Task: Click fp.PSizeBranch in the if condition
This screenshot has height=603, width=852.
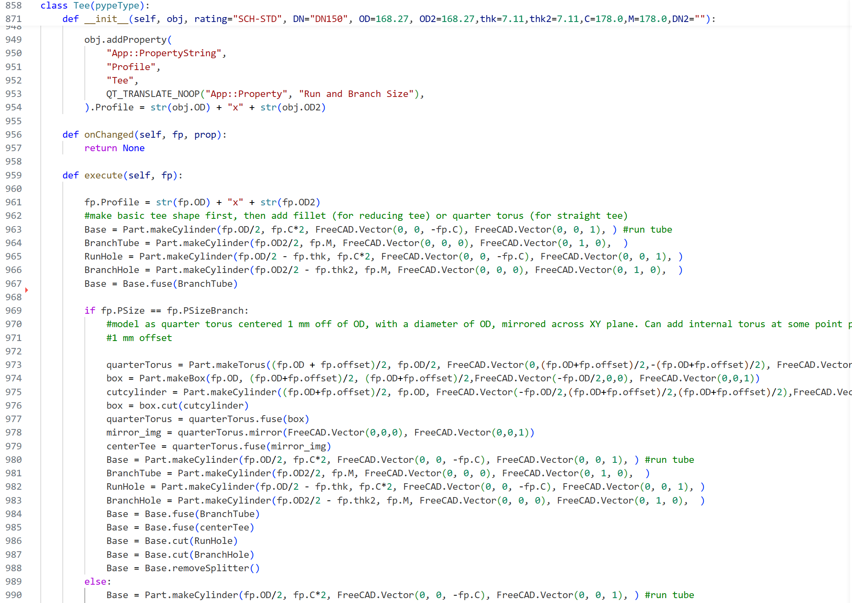Action: click(x=205, y=310)
